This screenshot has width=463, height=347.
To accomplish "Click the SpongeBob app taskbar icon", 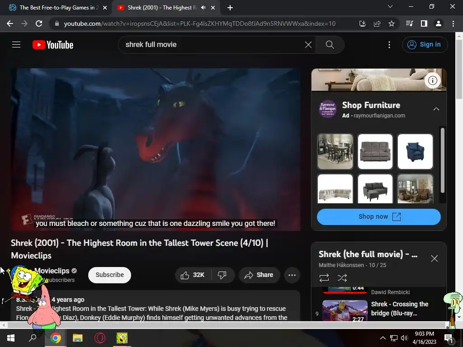I will click(x=122, y=338).
